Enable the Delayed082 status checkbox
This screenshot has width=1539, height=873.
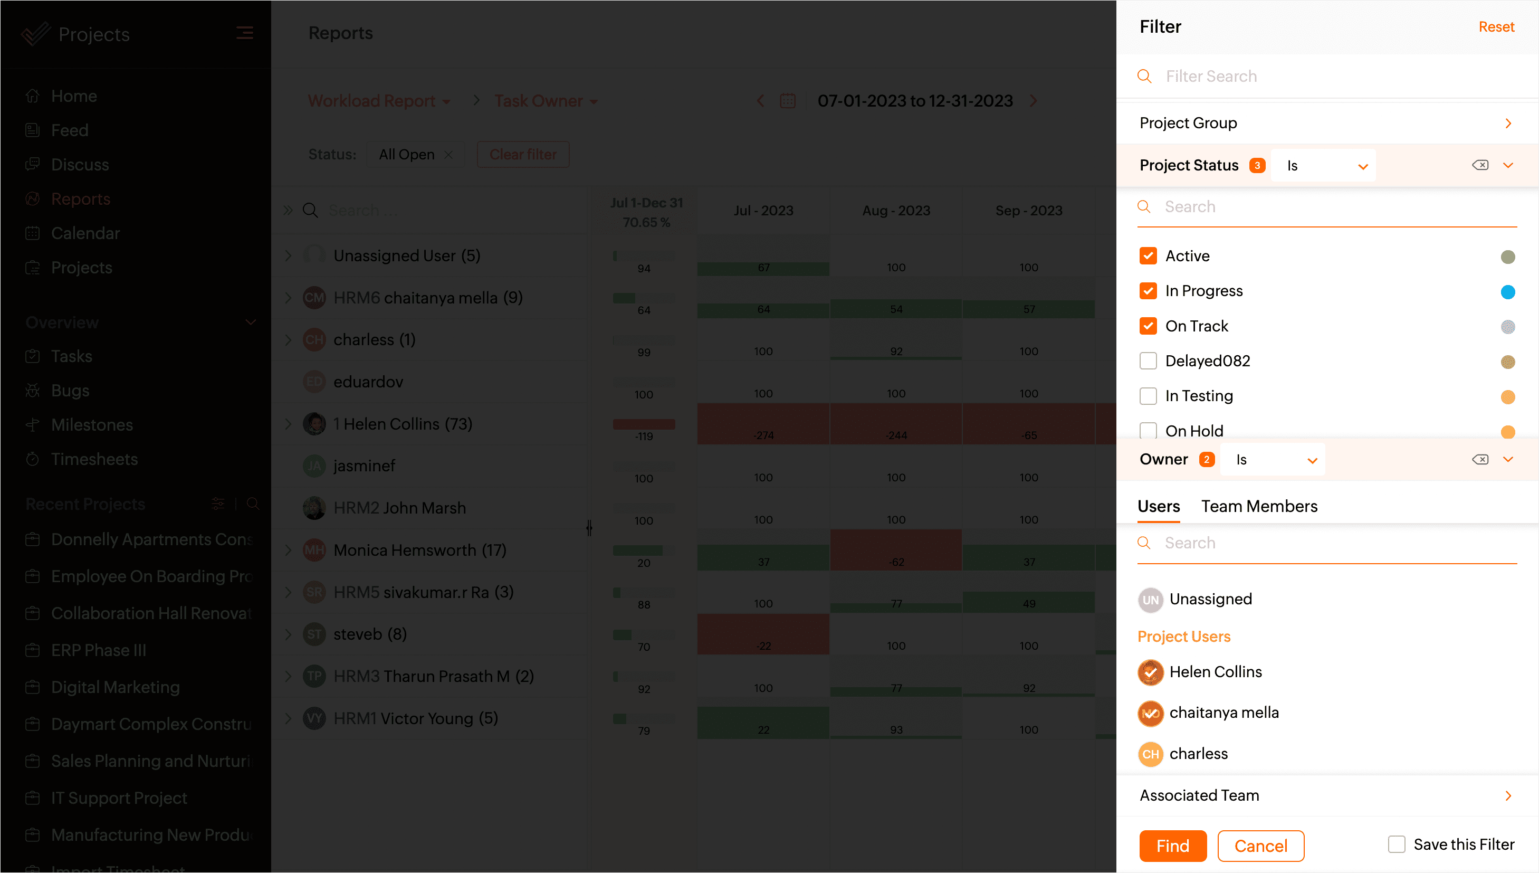(1148, 361)
